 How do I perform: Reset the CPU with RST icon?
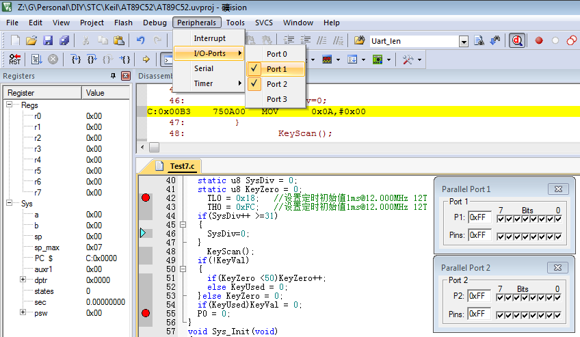point(15,59)
